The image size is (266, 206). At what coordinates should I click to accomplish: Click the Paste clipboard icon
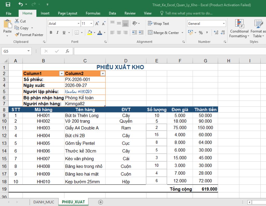[x=8, y=24]
